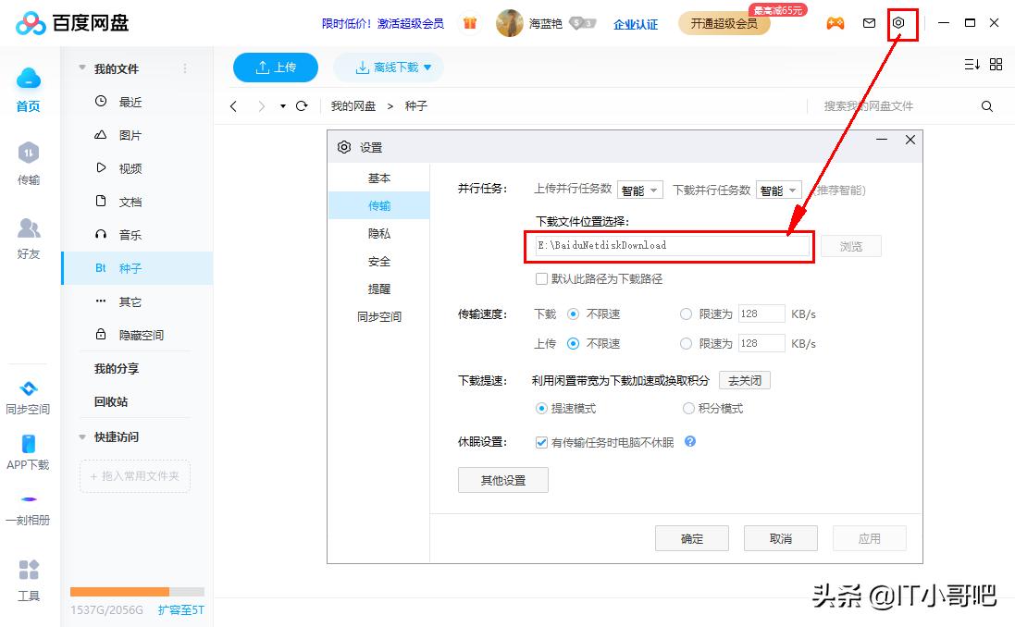The image size is (1015, 627).
Task: Switch to the 隐私 settings tab
Action: coord(379,233)
